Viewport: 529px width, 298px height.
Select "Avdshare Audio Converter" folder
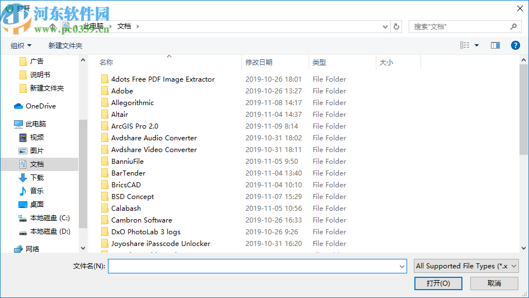(x=154, y=138)
